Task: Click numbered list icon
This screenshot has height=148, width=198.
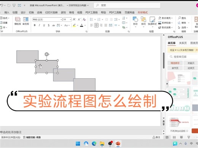Action: coord(99,19)
